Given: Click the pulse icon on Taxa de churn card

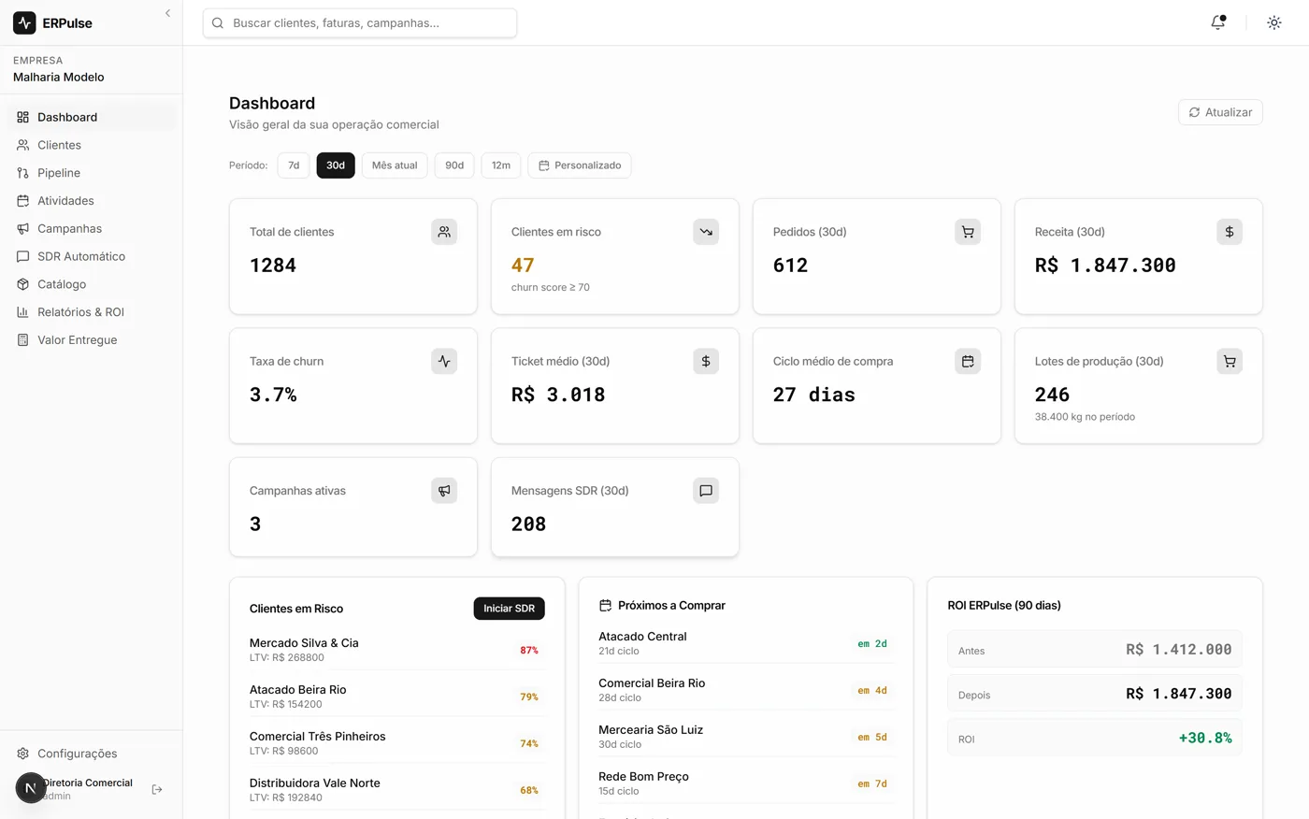Looking at the screenshot, I should coord(444,361).
